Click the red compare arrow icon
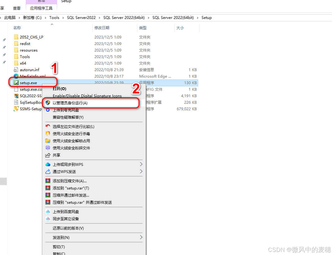 tap(48, 126)
